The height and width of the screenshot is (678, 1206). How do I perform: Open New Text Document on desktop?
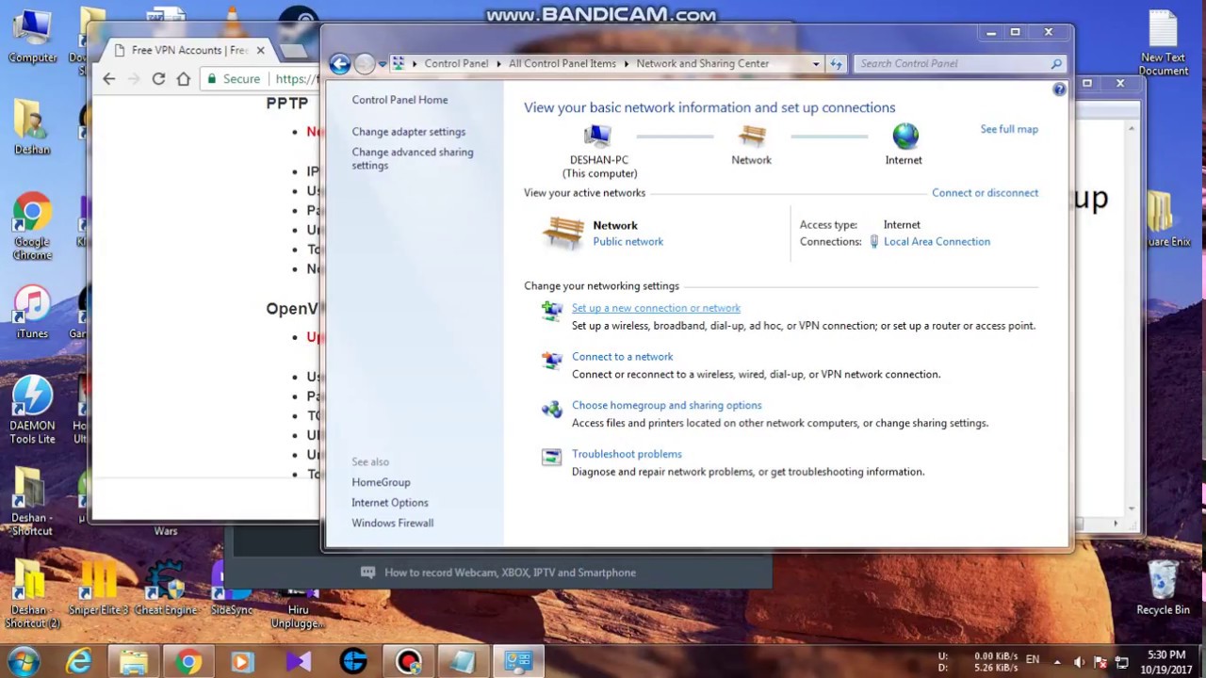1164,44
